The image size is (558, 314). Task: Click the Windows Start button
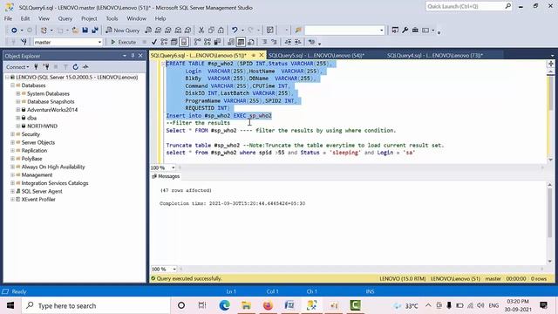10,305
